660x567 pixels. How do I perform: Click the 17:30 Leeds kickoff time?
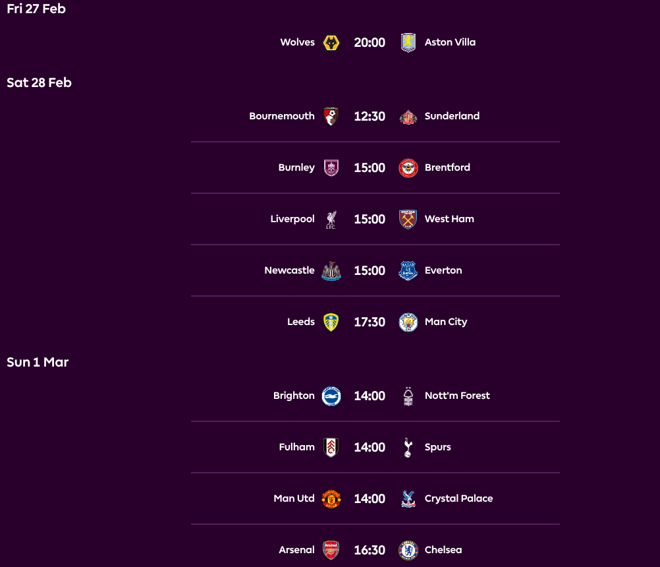[370, 322]
